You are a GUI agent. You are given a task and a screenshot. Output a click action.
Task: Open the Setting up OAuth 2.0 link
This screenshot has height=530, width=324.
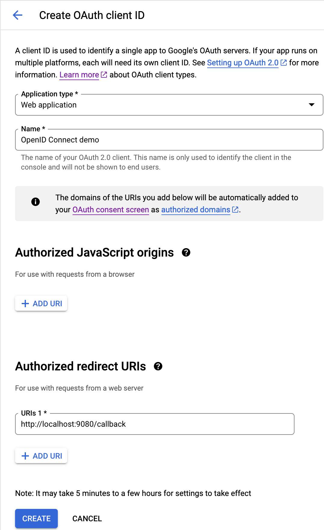point(242,63)
